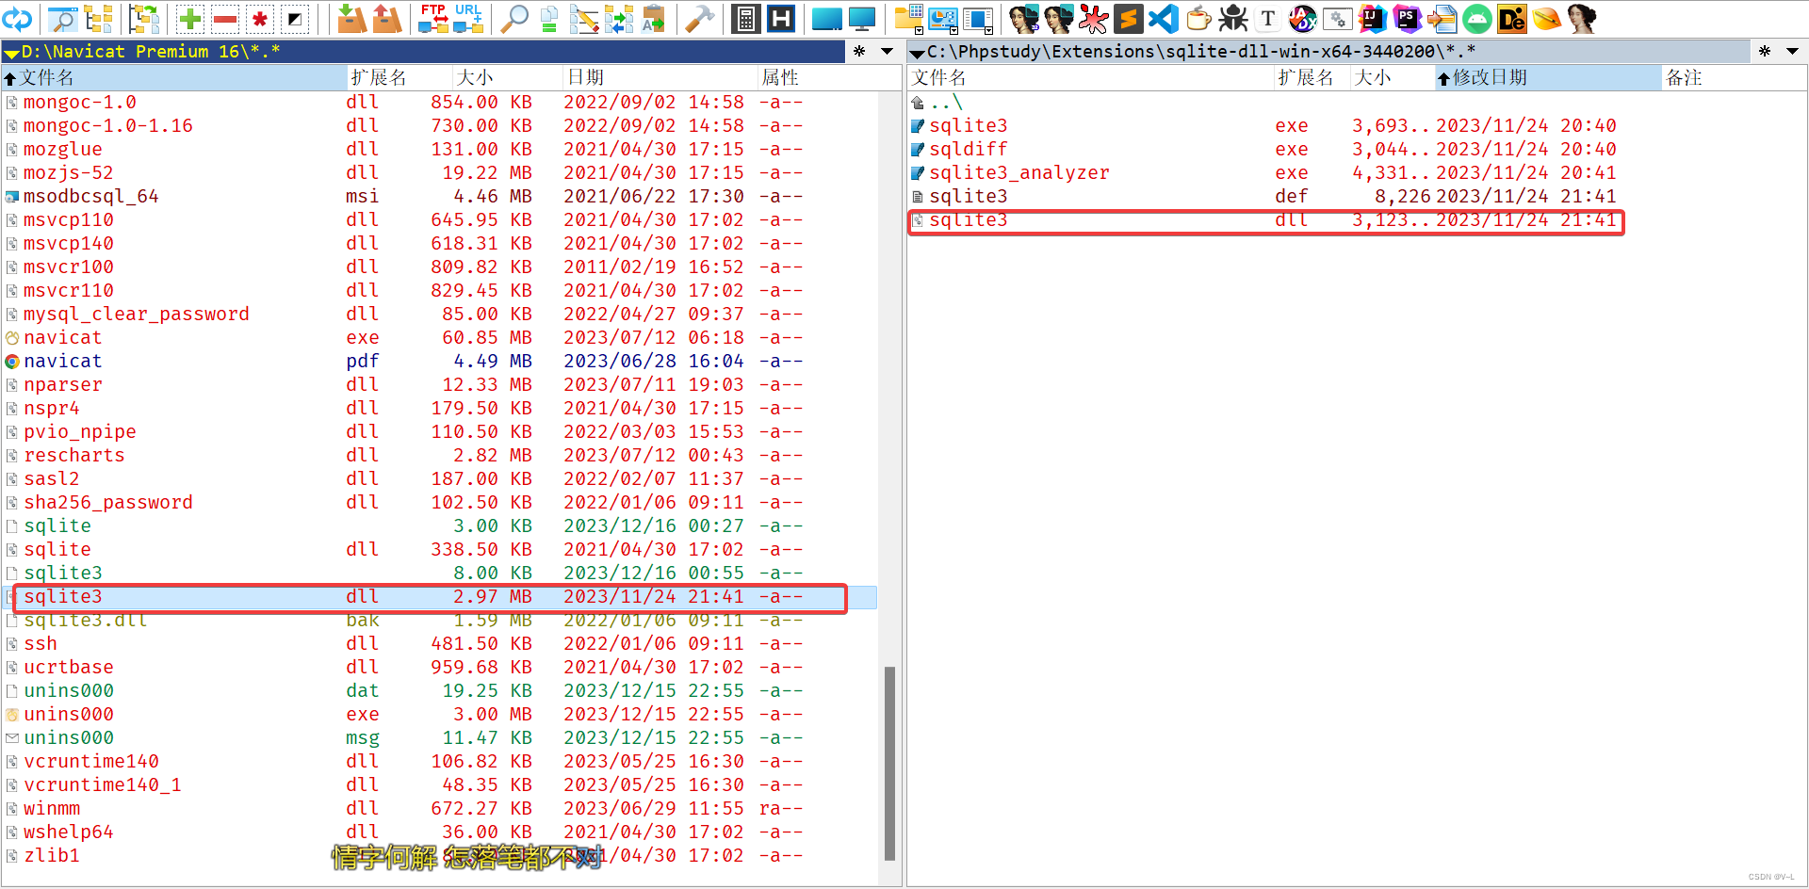Click the unpack files box icon
This screenshot has height=889, width=1809.
click(386, 18)
